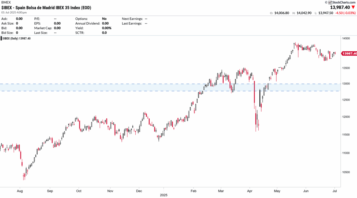Click the Aug label on date axis

coord(20,191)
